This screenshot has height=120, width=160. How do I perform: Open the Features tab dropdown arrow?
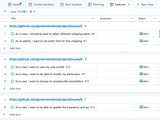pyautogui.click(x=129, y=5)
